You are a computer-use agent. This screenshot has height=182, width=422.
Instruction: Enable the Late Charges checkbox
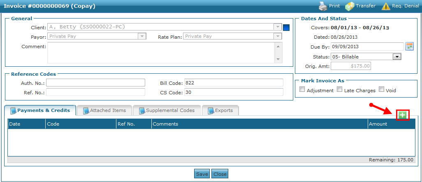coord(340,90)
